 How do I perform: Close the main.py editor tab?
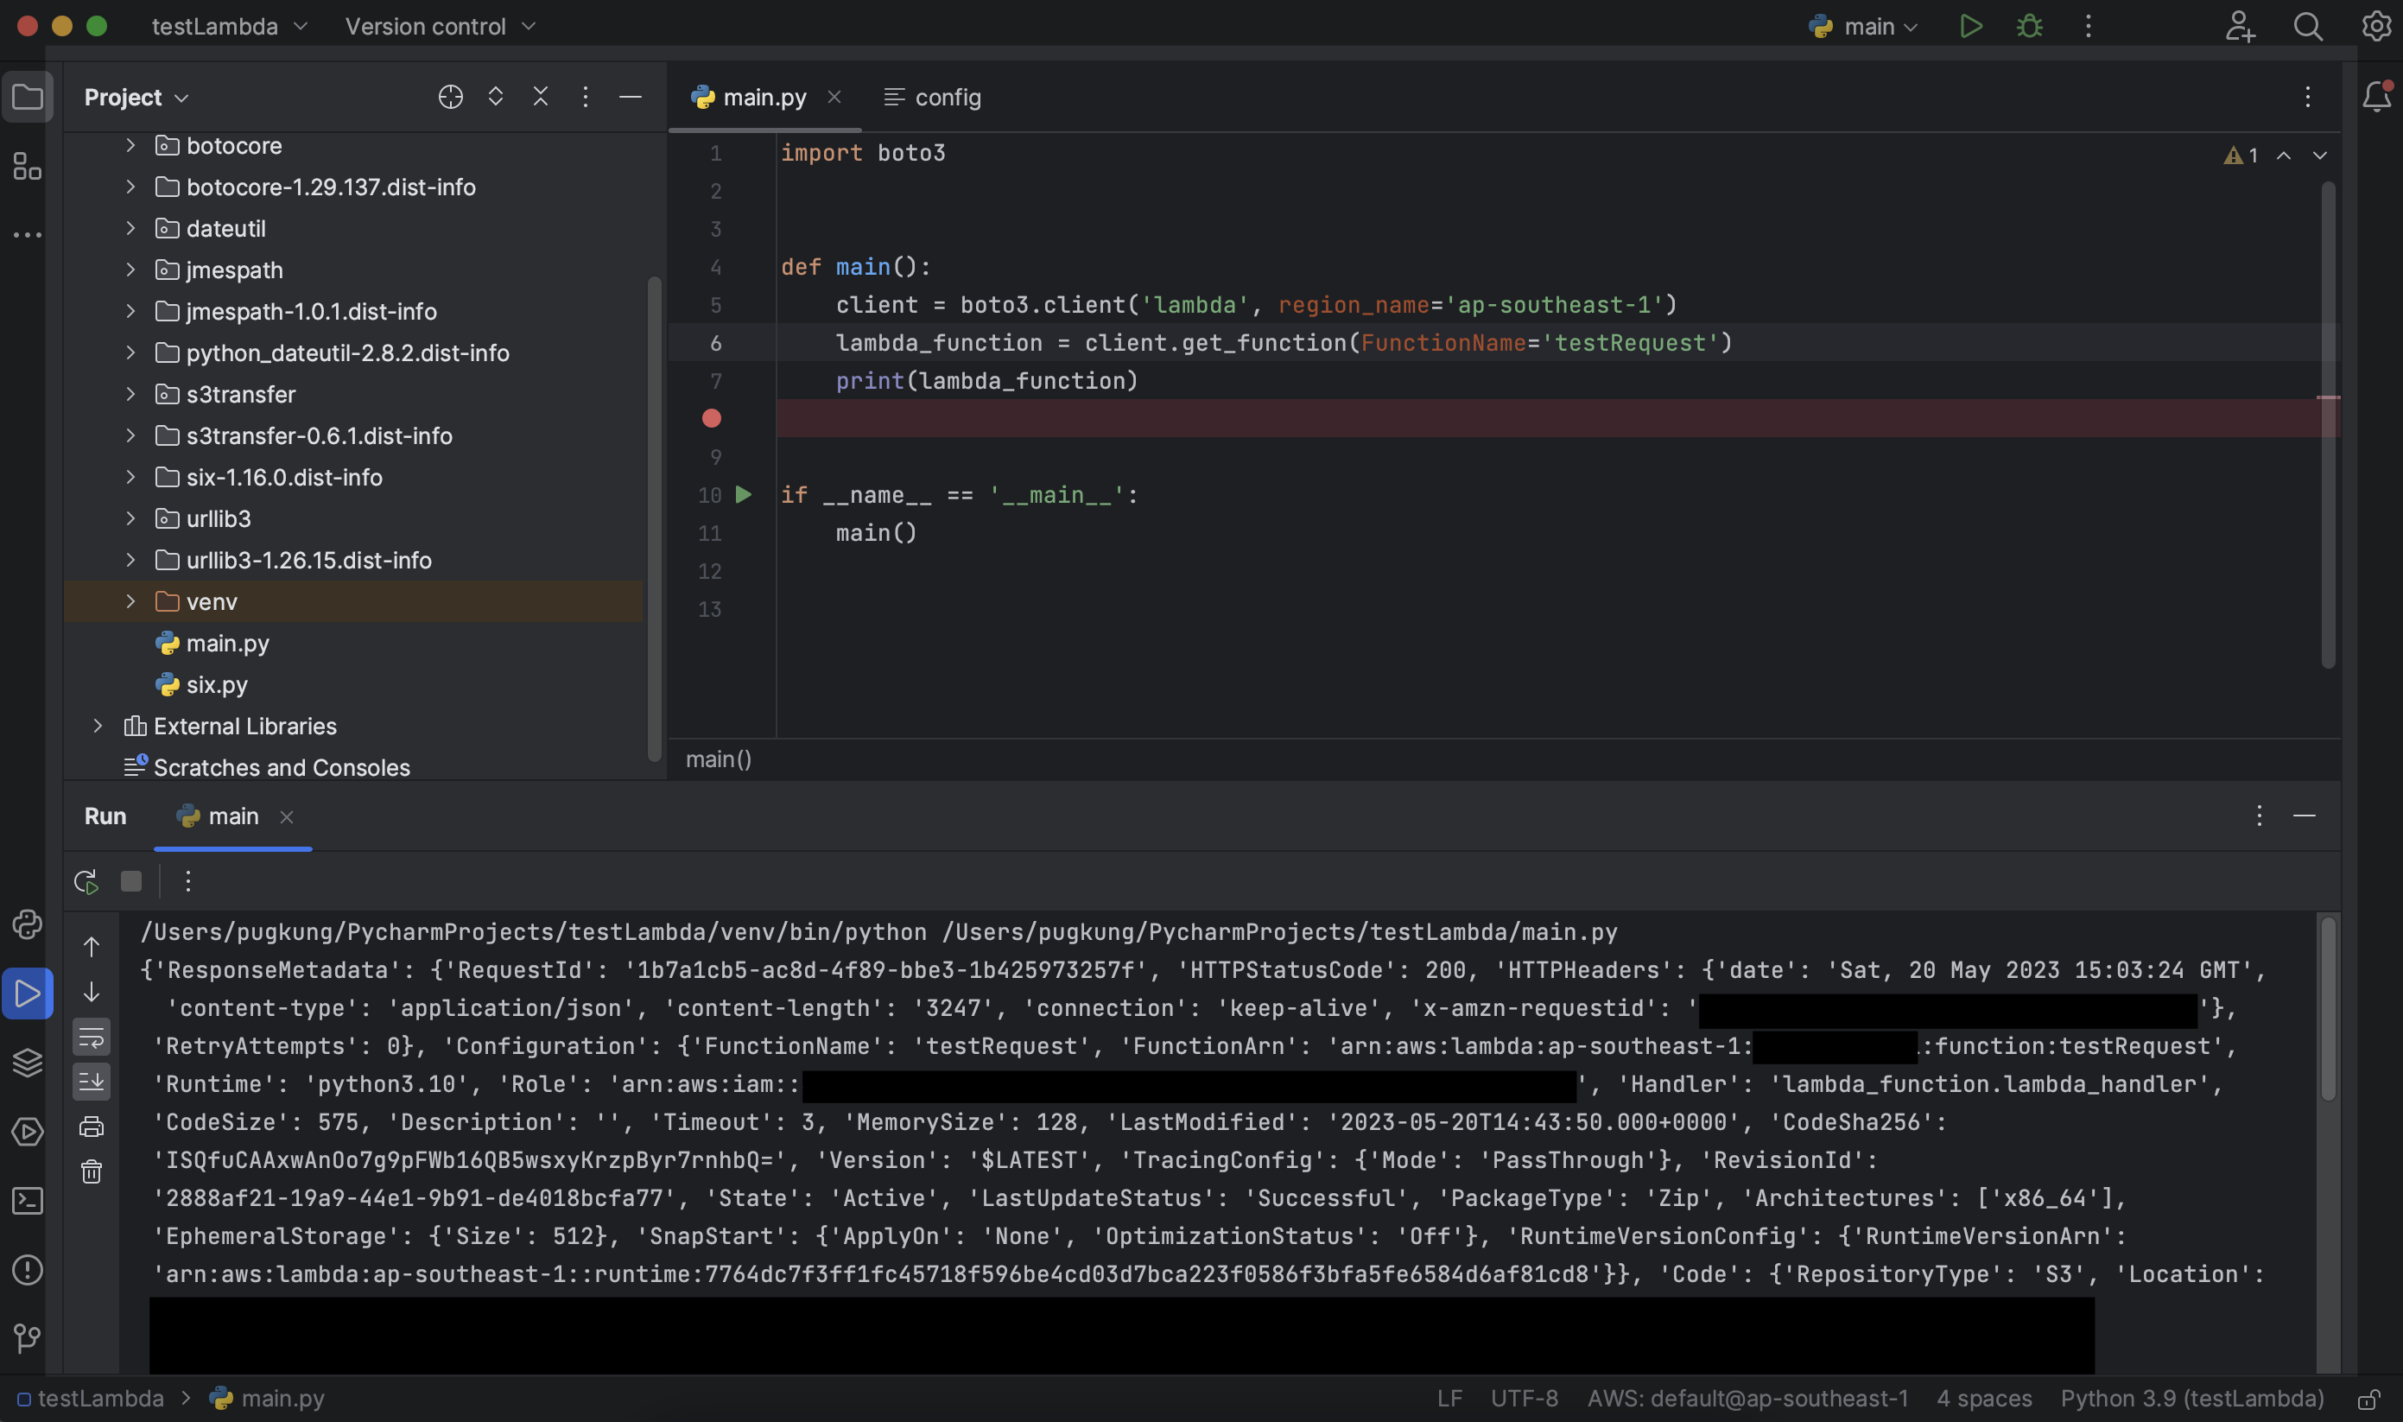(834, 97)
